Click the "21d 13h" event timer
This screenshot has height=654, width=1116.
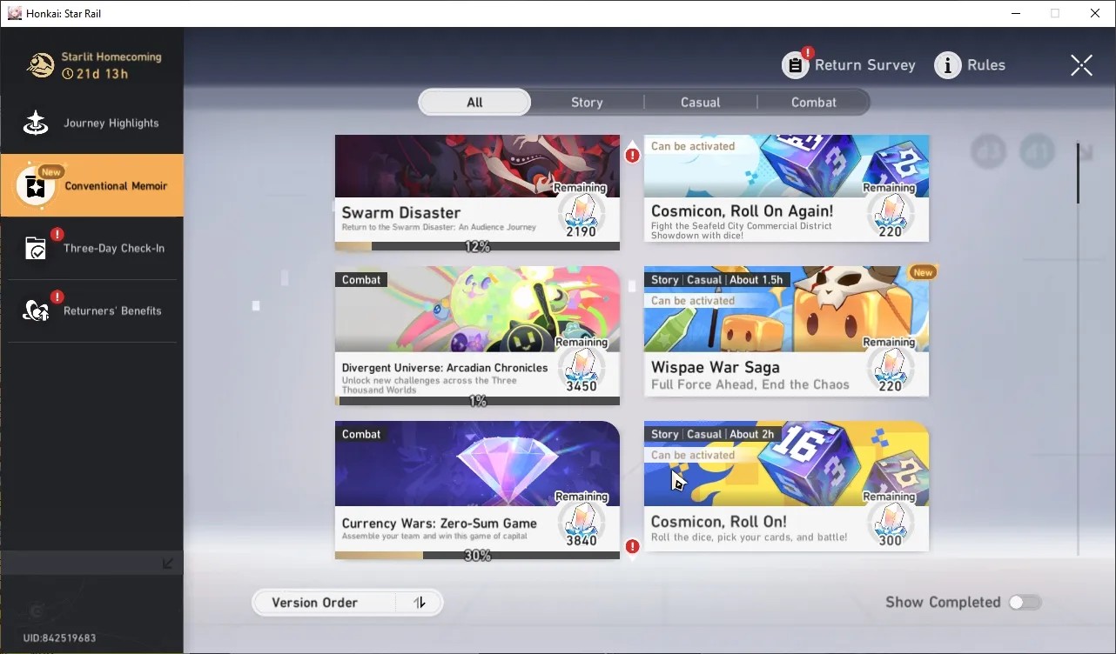(x=103, y=74)
